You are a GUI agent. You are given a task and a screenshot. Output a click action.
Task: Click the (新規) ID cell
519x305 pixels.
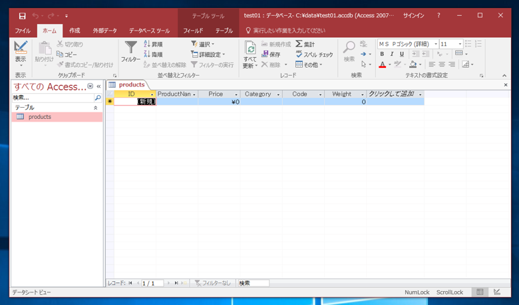[135, 102]
